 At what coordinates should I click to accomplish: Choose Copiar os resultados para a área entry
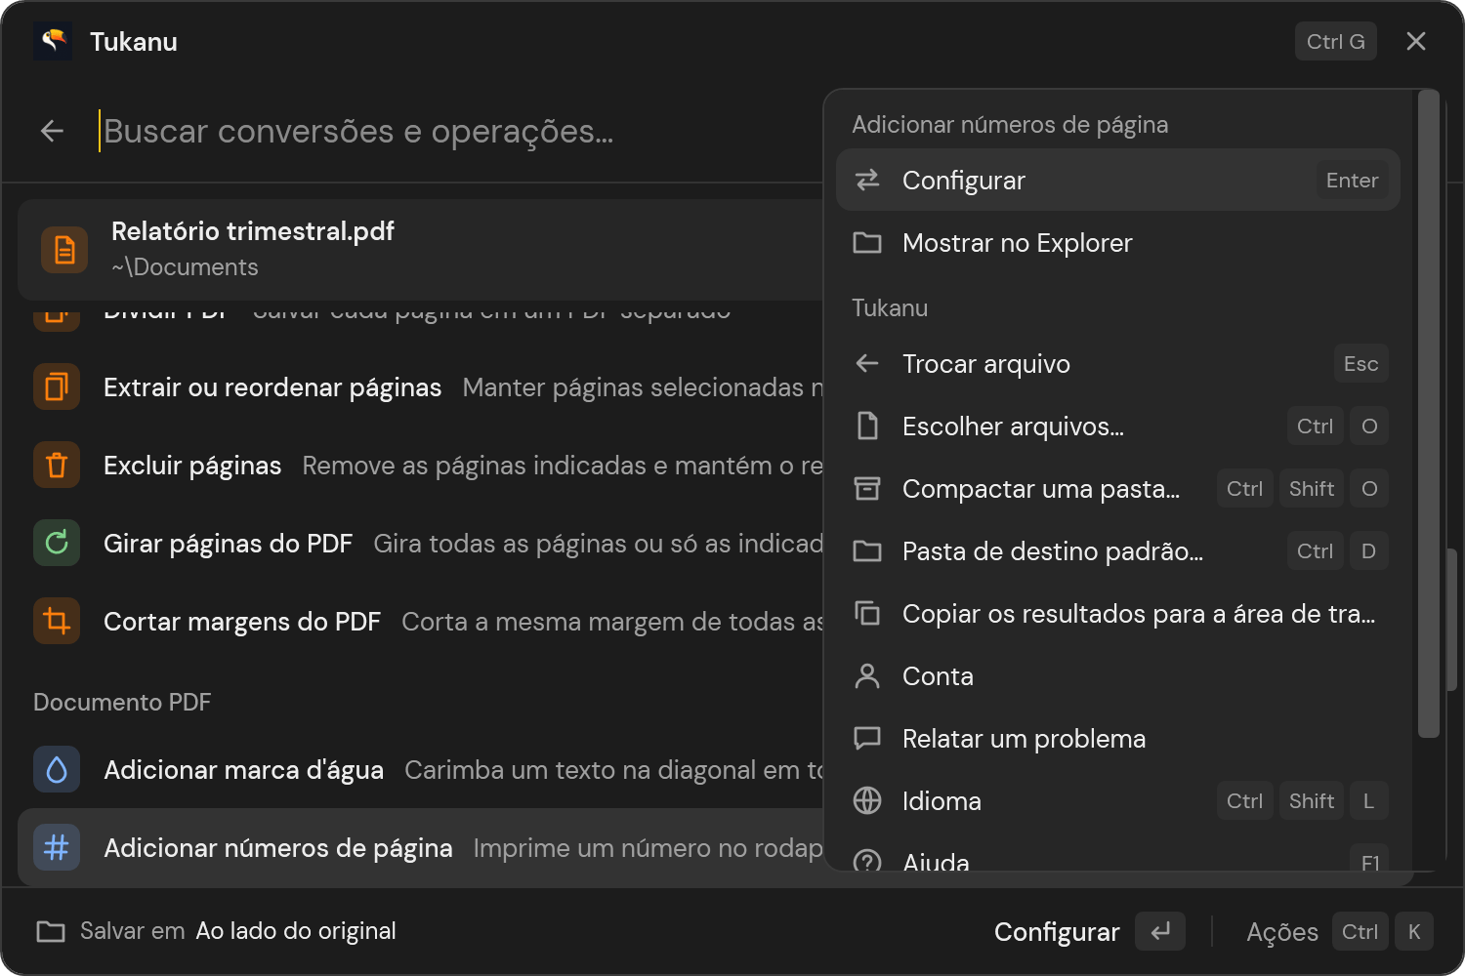(1118, 613)
